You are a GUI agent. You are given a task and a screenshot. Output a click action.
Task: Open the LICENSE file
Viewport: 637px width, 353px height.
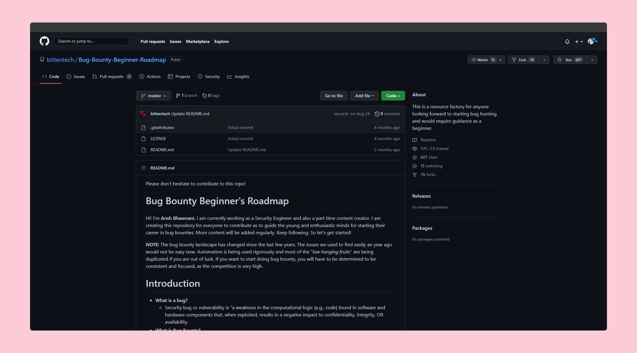158,139
